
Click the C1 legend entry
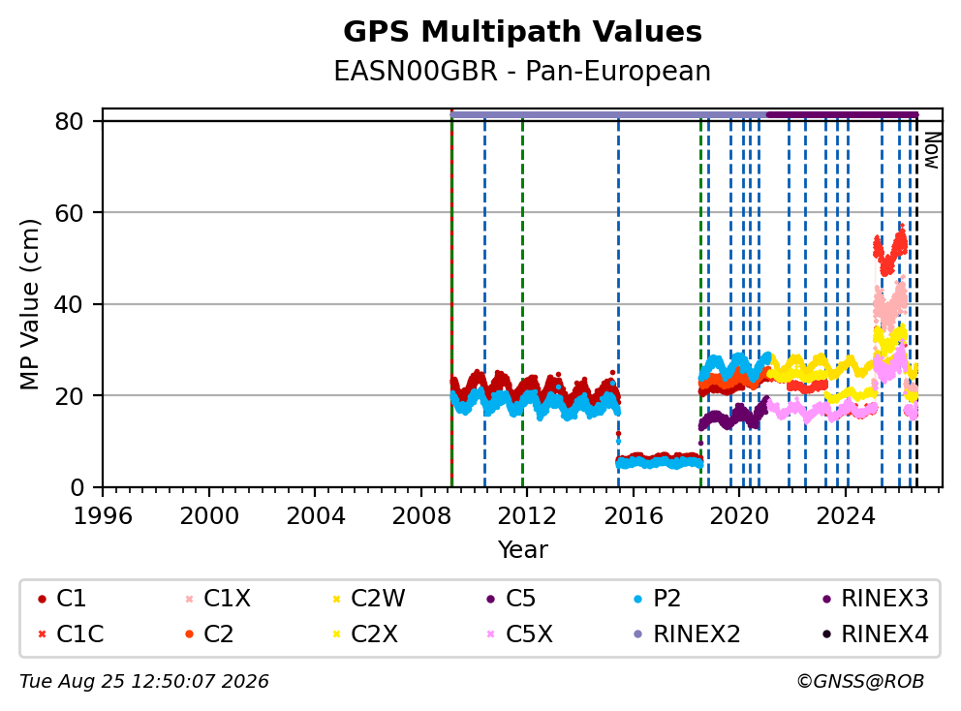pyautogui.click(x=61, y=599)
